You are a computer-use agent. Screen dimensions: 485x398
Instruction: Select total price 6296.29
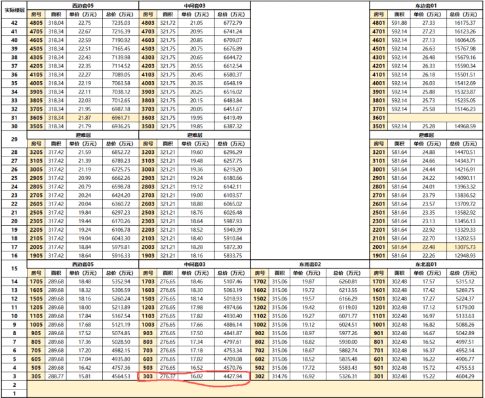click(x=233, y=152)
